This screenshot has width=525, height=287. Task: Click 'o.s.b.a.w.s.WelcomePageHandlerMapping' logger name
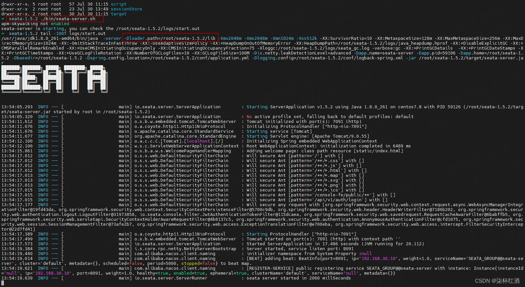(183, 151)
